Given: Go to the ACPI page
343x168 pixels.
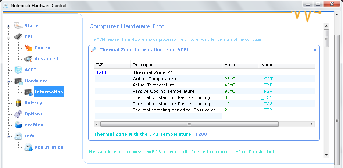Looking at the screenshot, I should (x=30, y=70).
